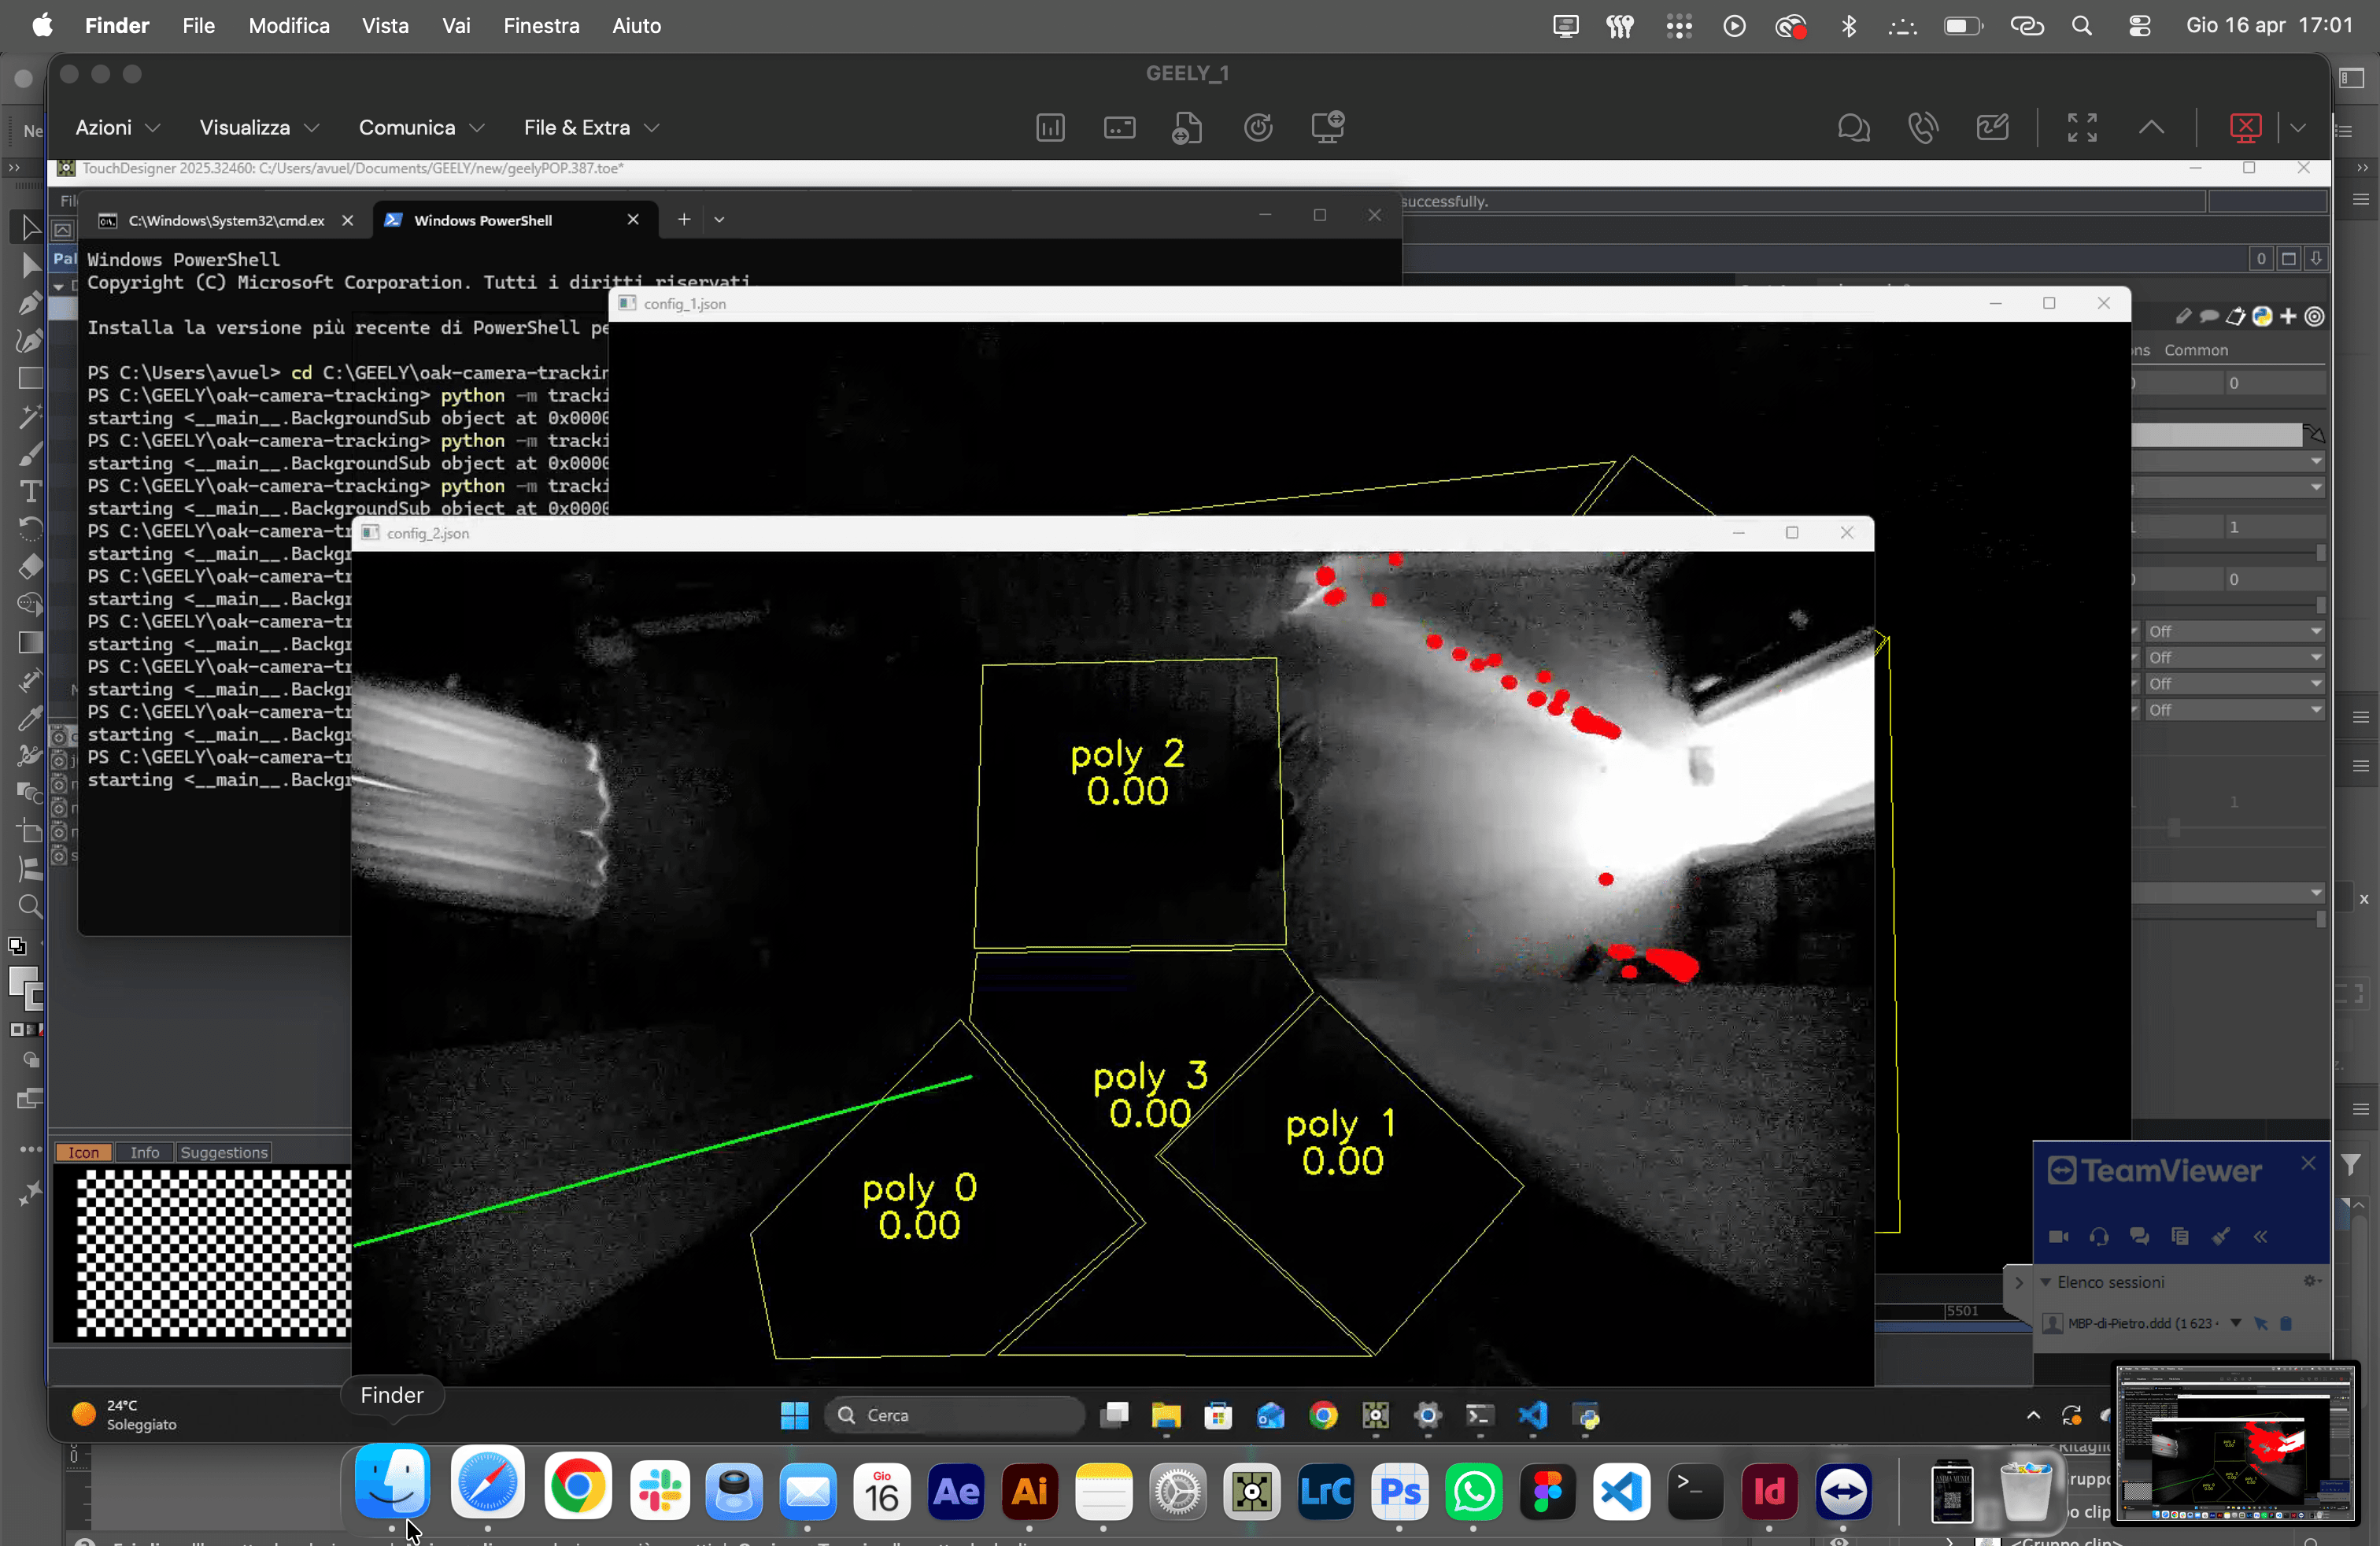
Task: Expand the Azioni dropdown menu
Action: tap(117, 128)
